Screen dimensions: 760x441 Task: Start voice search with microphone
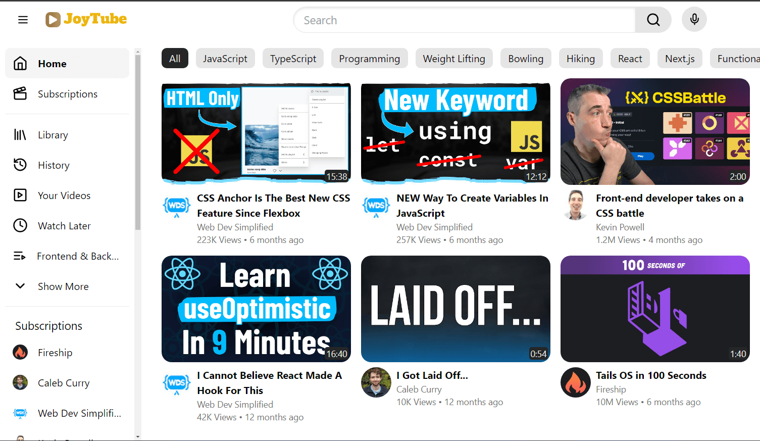[x=694, y=20]
